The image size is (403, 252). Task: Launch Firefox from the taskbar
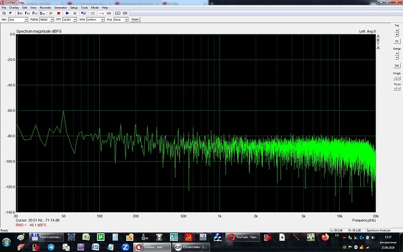tap(325, 237)
